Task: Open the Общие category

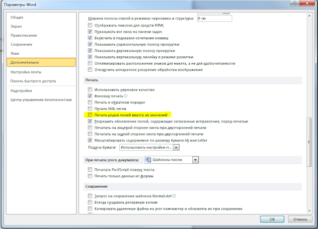Action: (41, 17)
